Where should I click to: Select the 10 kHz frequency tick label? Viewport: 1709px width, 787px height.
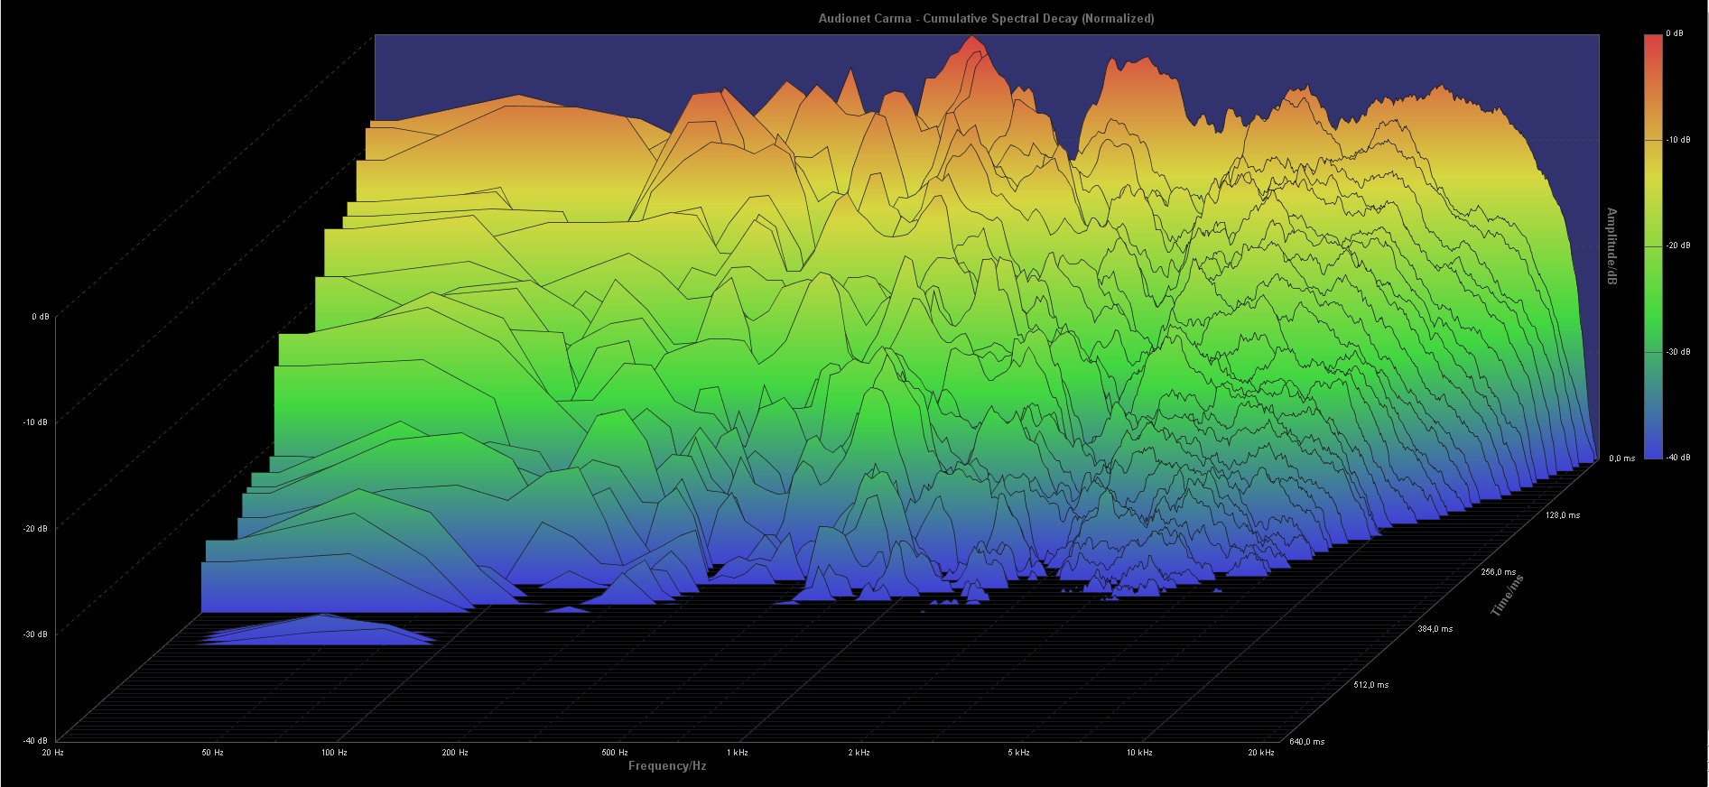coord(1139,753)
